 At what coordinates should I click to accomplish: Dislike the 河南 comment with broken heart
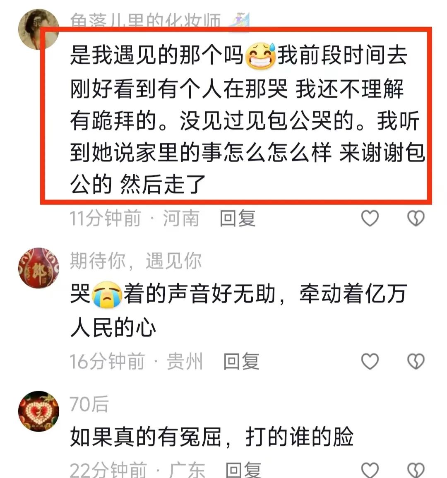[416, 218]
